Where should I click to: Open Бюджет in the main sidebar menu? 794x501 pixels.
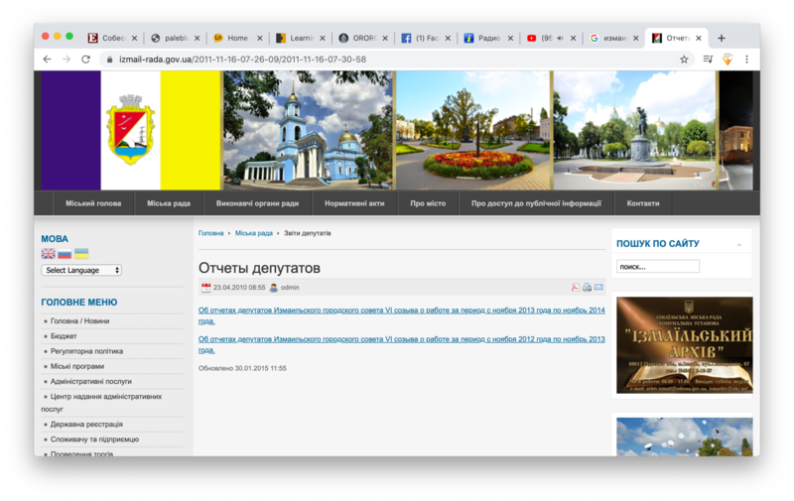(x=64, y=336)
